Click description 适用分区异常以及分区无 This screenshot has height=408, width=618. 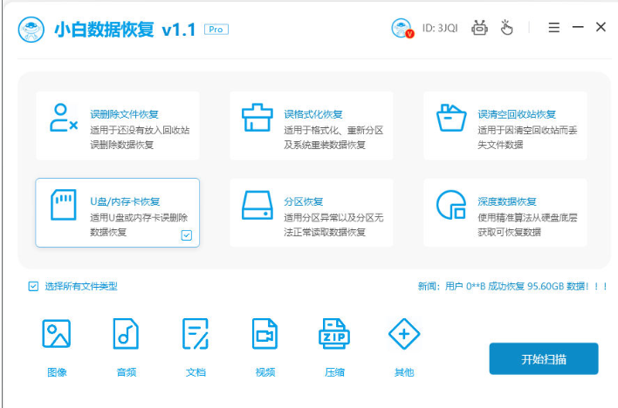click(333, 218)
